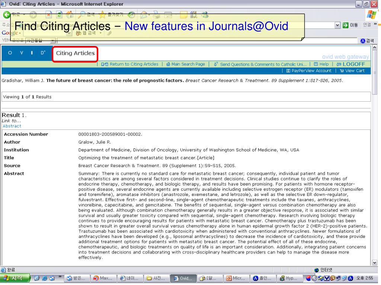Open the magnifier Search (검색) toolbar button
This screenshot has width=381, height=285.
pos(86,15)
